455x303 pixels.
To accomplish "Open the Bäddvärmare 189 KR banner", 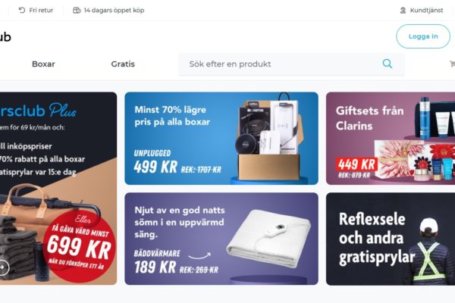I will pos(221,239).
